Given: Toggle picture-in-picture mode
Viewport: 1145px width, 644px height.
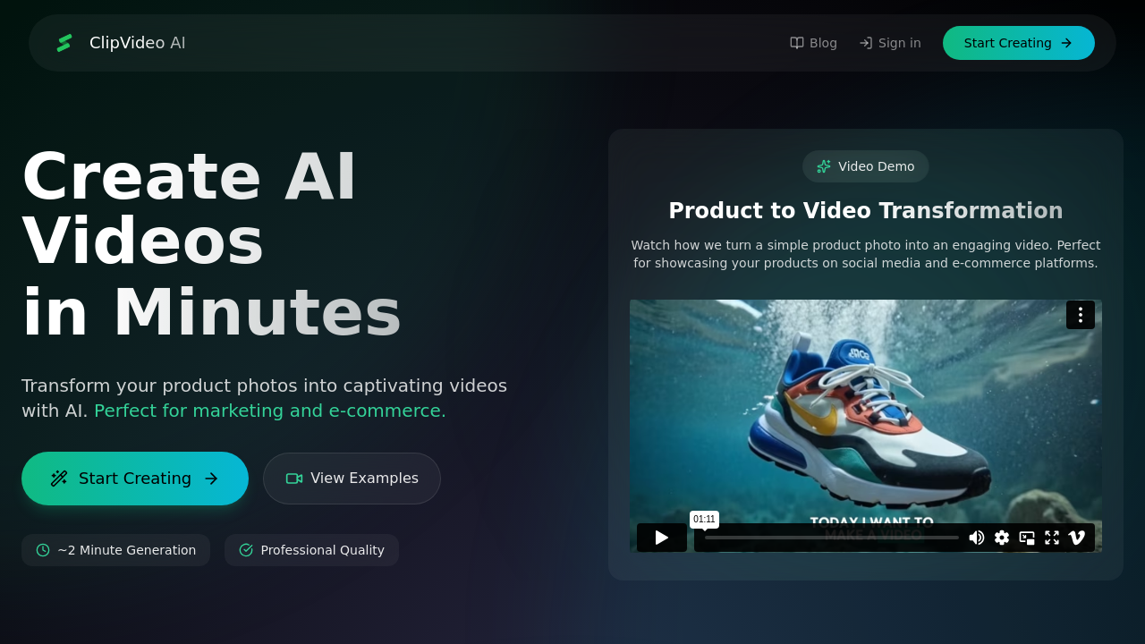Looking at the screenshot, I should click(1027, 538).
